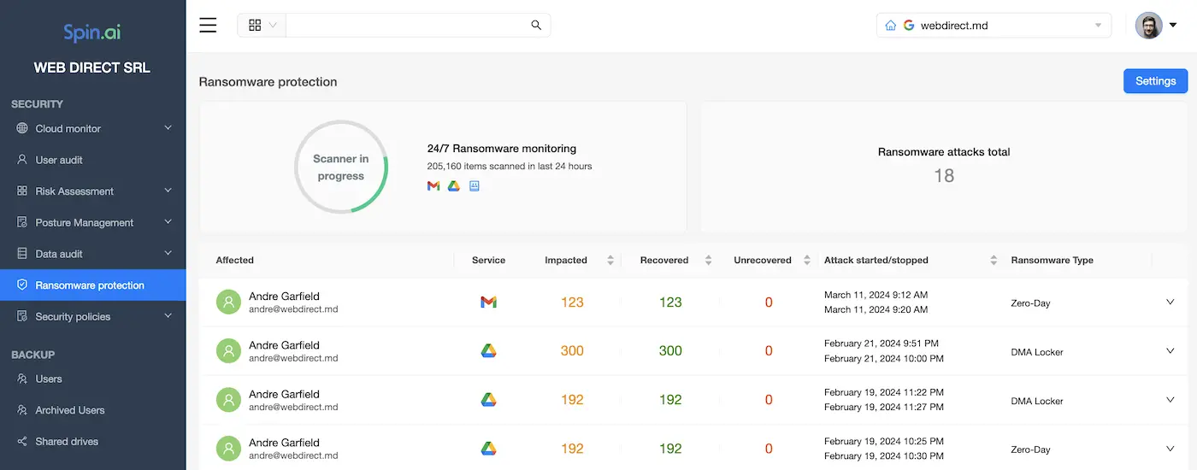Click the blue Settings button

(1154, 81)
